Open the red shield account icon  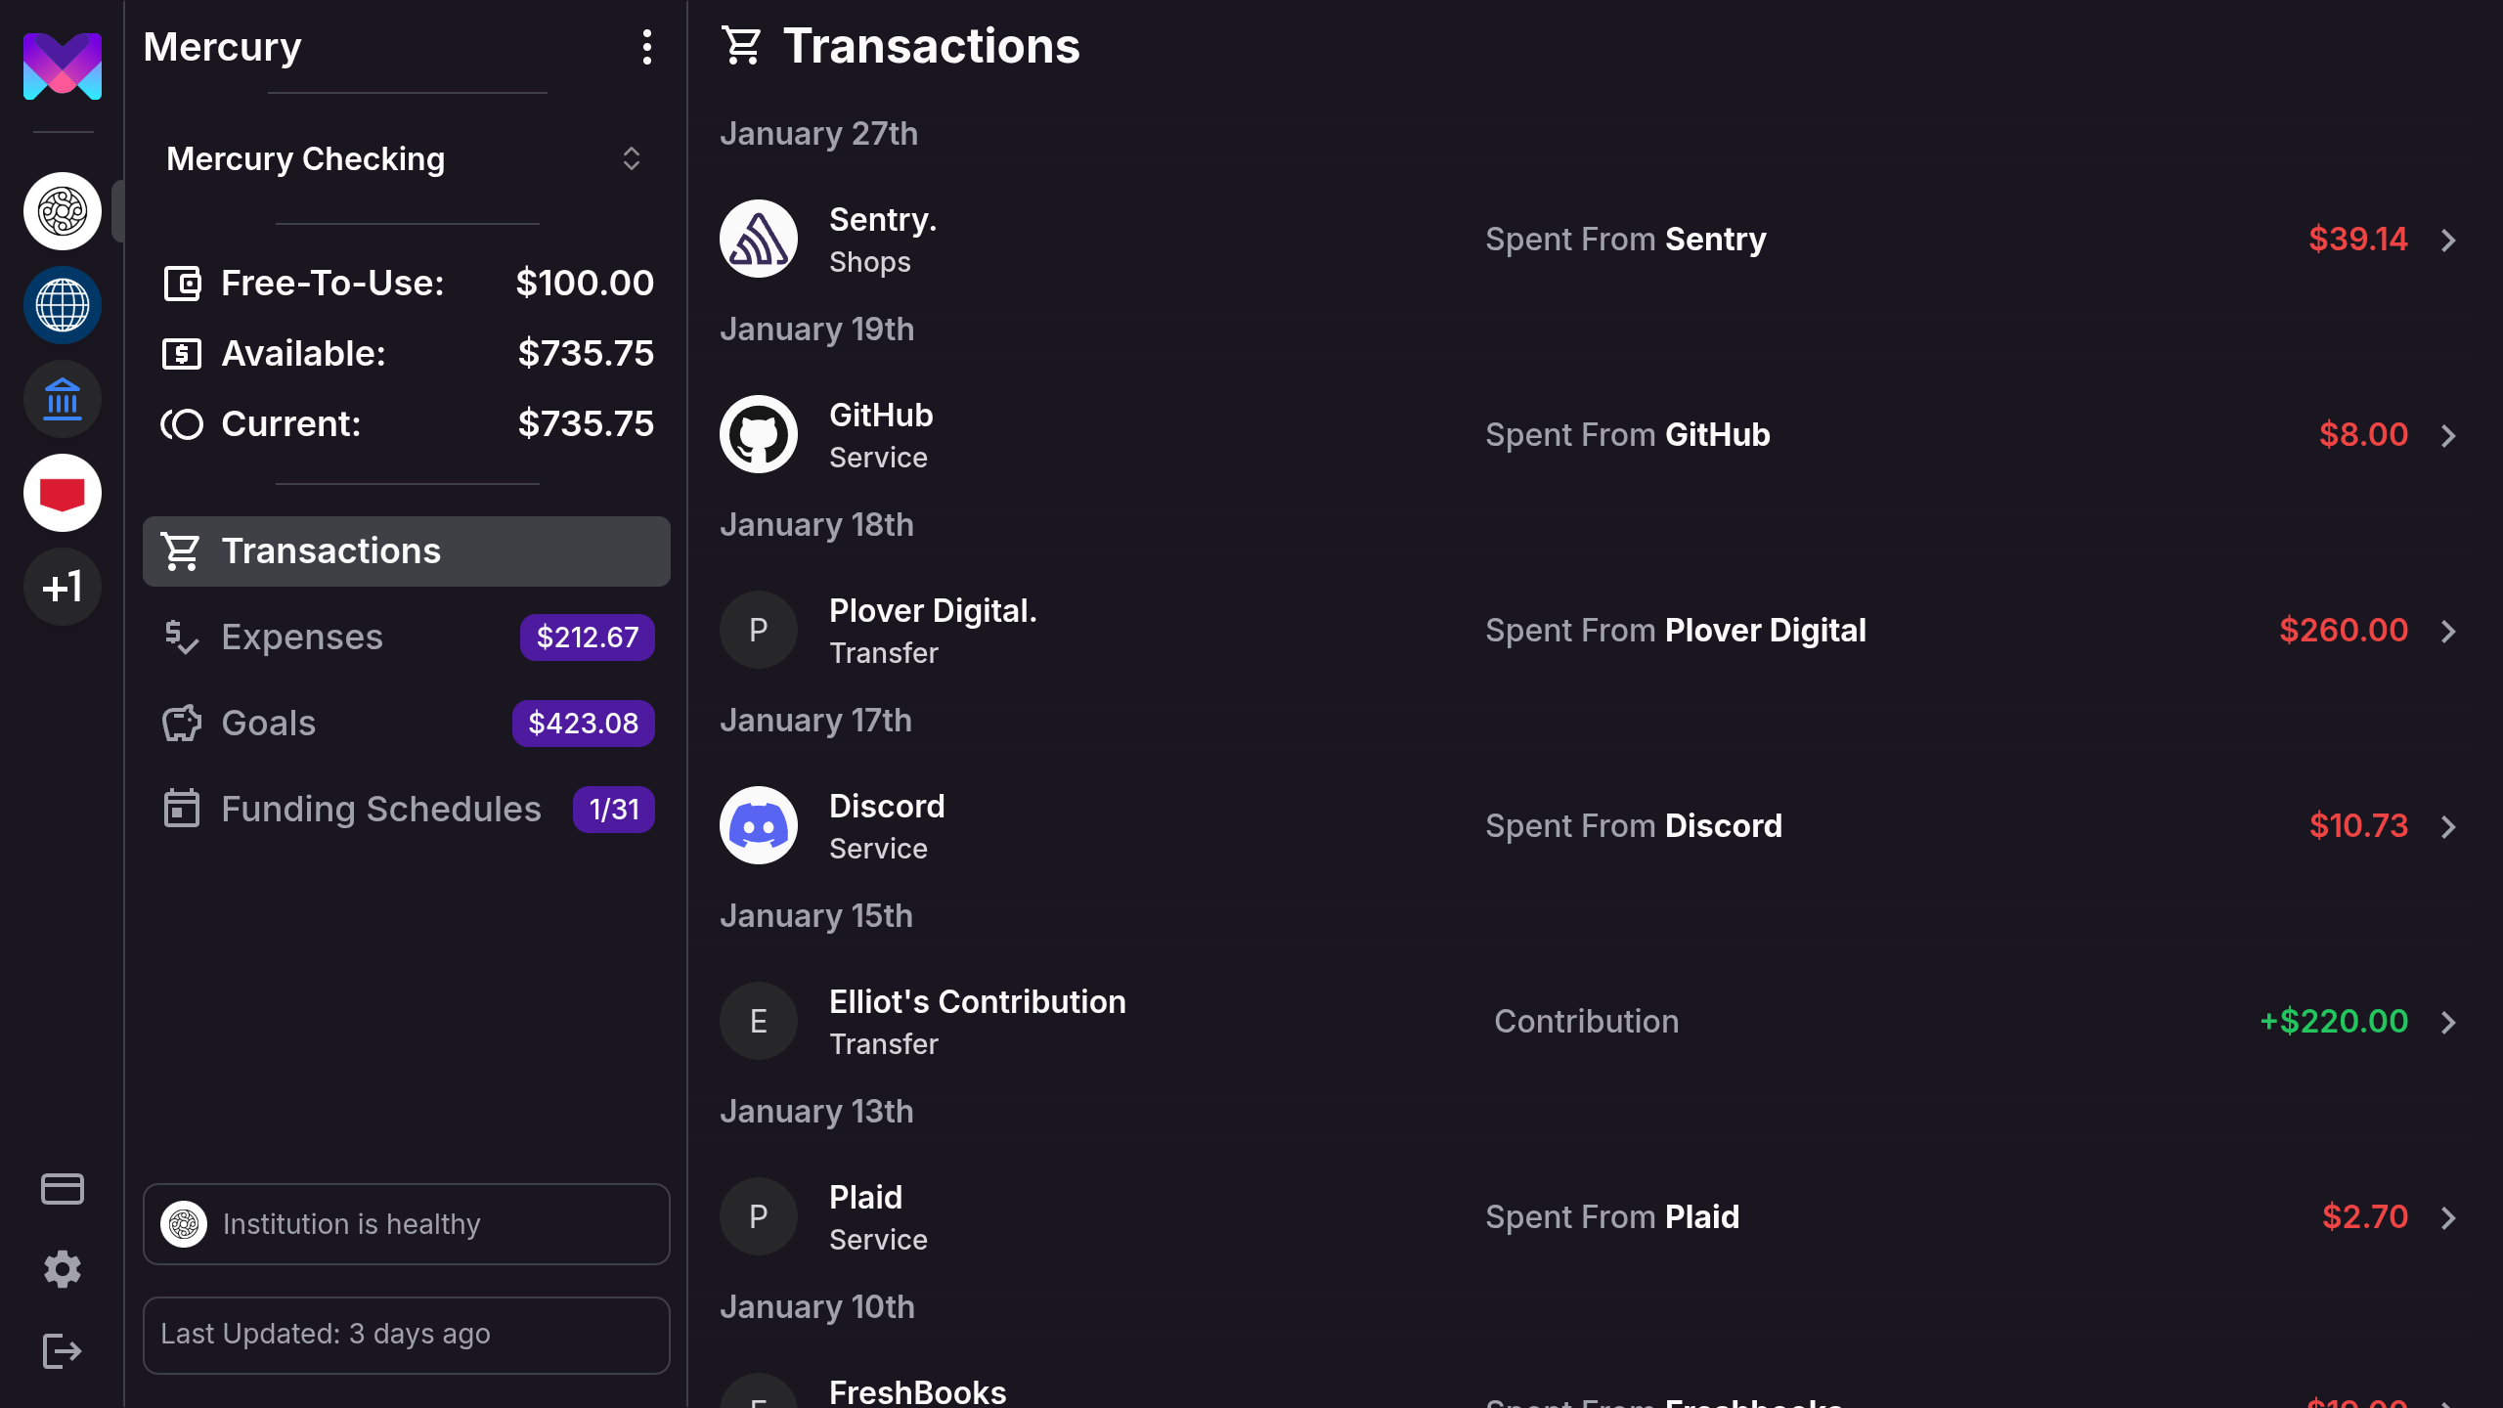62,492
